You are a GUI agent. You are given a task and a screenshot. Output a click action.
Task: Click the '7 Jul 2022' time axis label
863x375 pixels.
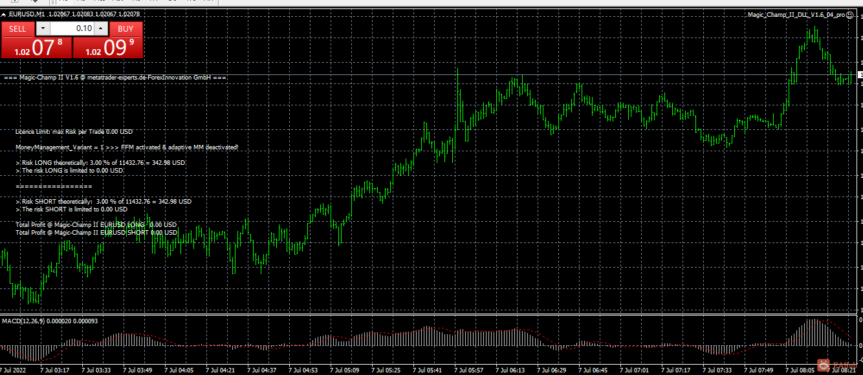13,370
